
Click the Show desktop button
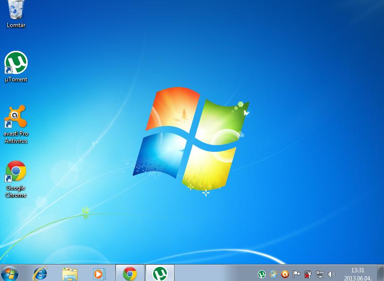[381, 273]
